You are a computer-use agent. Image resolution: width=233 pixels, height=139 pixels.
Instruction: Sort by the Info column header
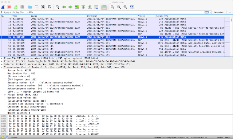click(194, 16)
